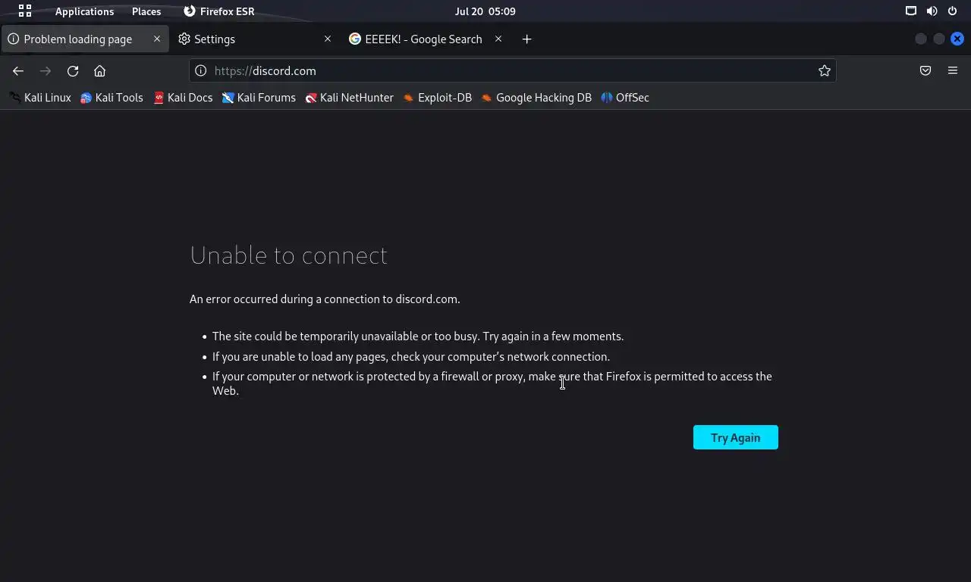This screenshot has height=582, width=971.
Task: Maximize the Firefox window
Action: pyautogui.click(x=939, y=39)
